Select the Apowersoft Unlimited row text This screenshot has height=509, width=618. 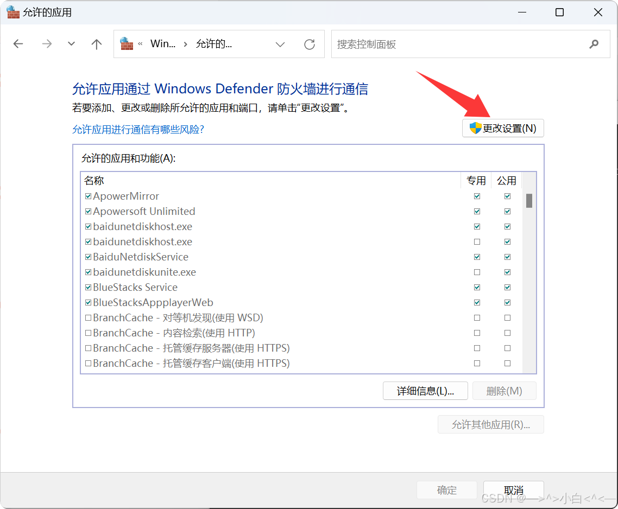144,211
